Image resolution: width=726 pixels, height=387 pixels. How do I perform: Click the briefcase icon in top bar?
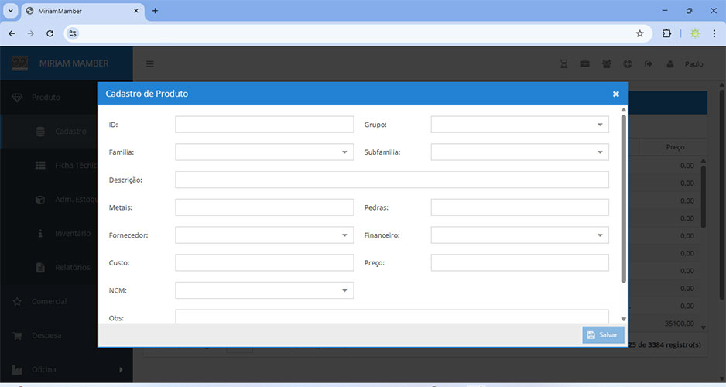pyautogui.click(x=585, y=64)
